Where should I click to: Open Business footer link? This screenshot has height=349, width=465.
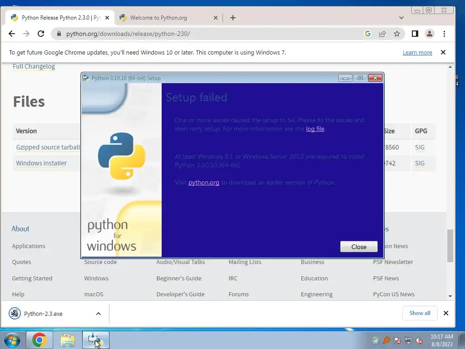click(x=312, y=262)
